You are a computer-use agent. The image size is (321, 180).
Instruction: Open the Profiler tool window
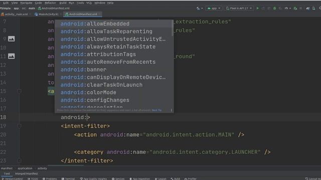[191, 178]
